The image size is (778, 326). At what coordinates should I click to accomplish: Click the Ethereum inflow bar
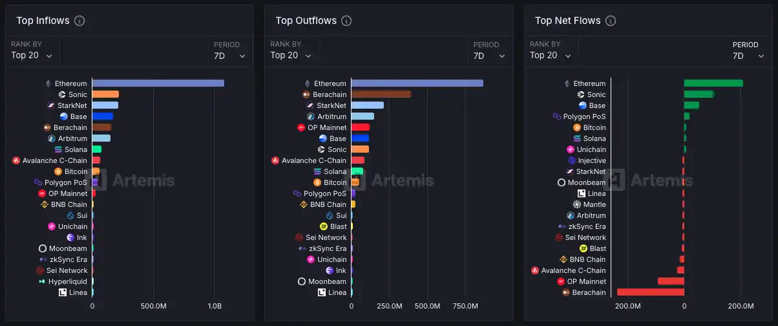(x=158, y=83)
